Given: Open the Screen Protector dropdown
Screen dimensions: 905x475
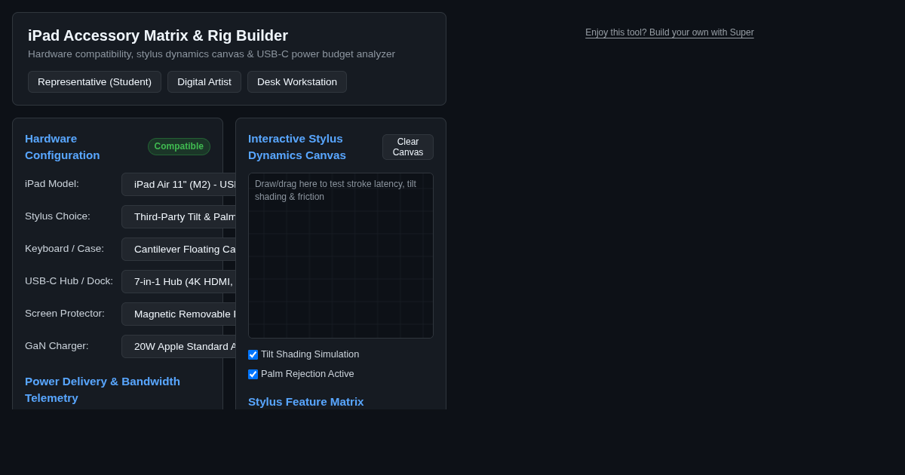Looking at the screenshot, I should pyautogui.click(x=179, y=314).
